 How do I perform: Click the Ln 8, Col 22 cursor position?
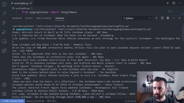tap(131, 101)
